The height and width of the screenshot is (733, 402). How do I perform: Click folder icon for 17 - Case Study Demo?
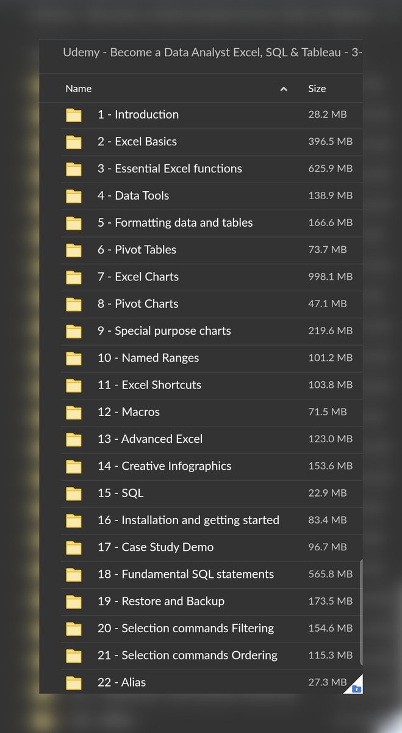74,547
